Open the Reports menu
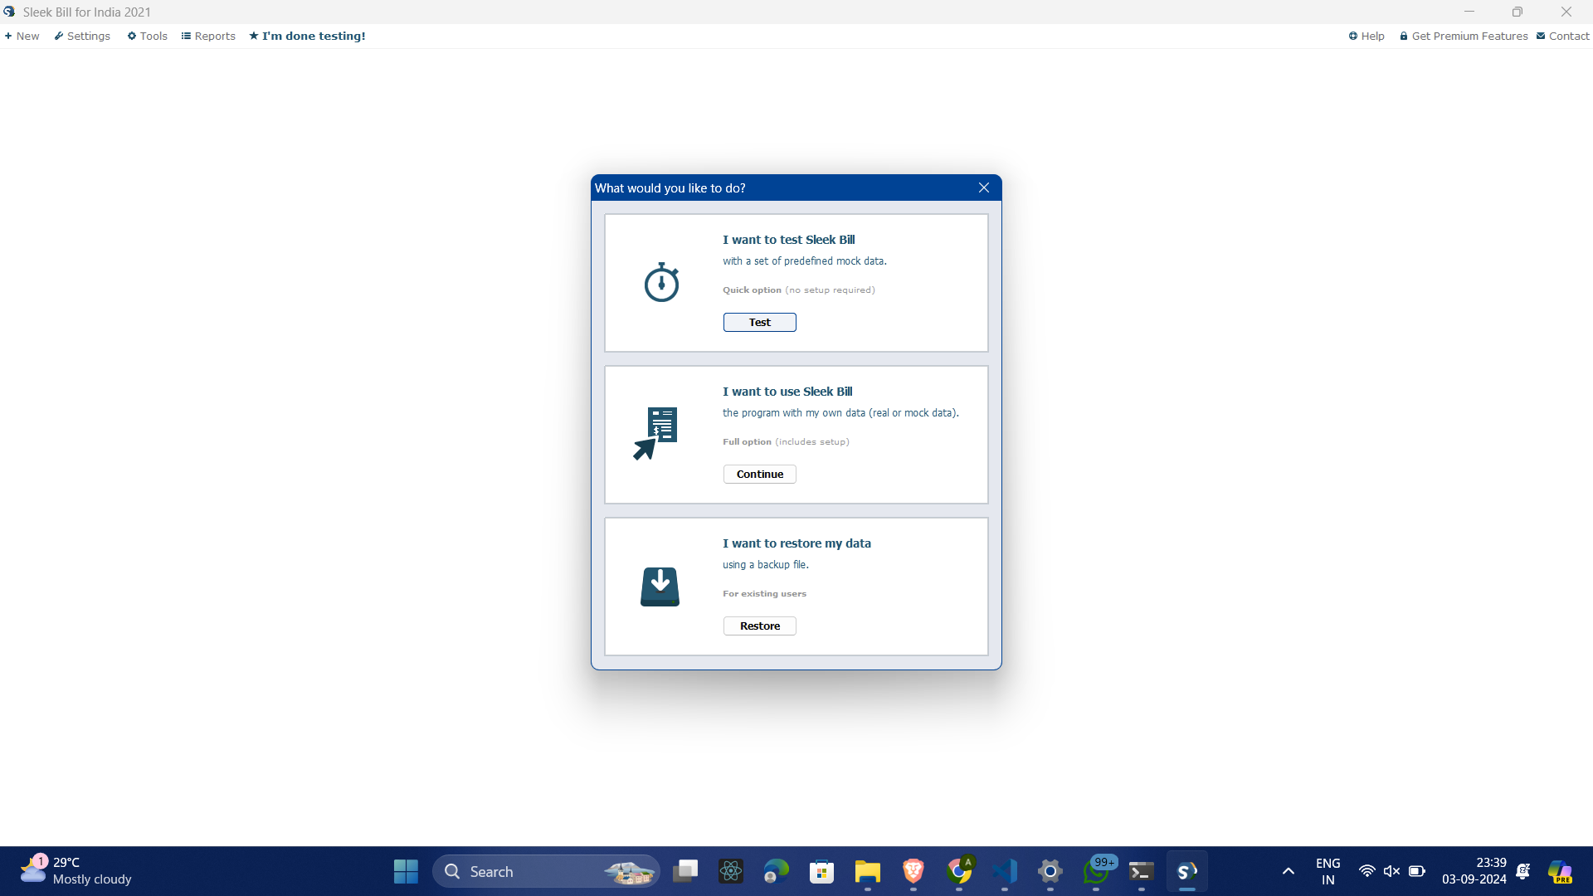Image resolution: width=1593 pixels, height=896 pixels. point(208,36)
